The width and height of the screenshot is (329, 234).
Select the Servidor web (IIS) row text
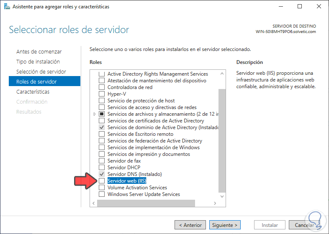coord(127,181)
